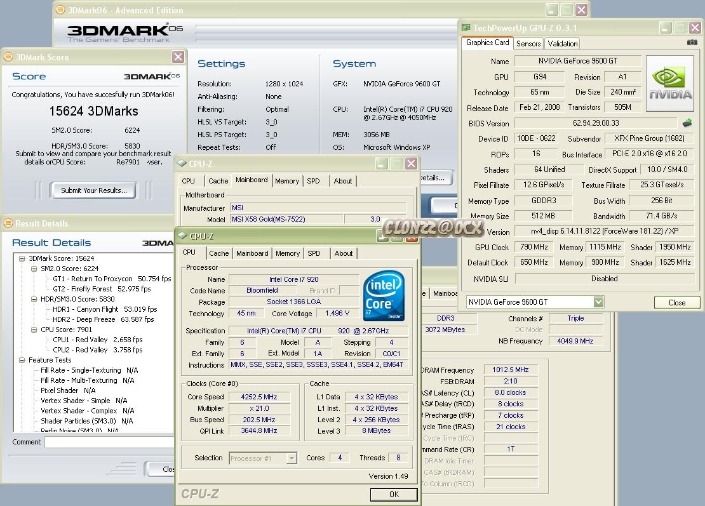Click the DRAM Frequency 1012.5 MHz value
The height and width of the screenshot is (506, 705).
click(510, 370)
